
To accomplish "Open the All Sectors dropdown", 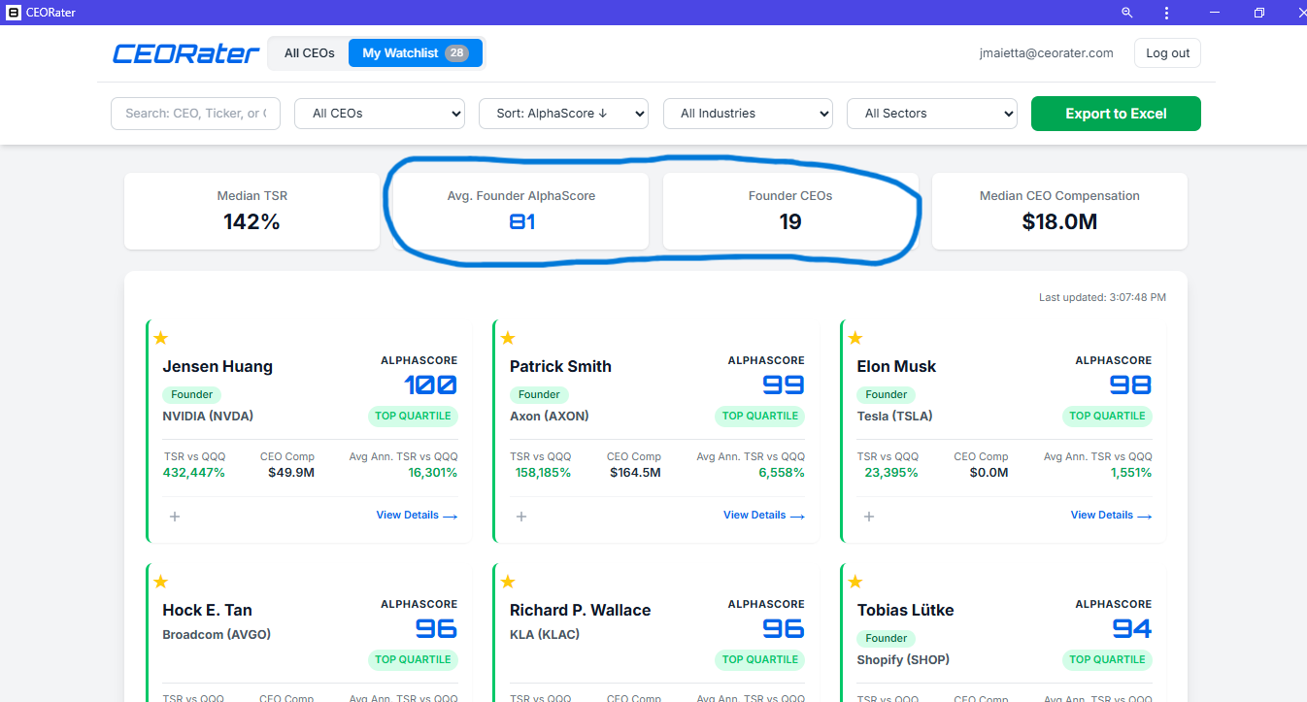I will click(x=931, y=114).
